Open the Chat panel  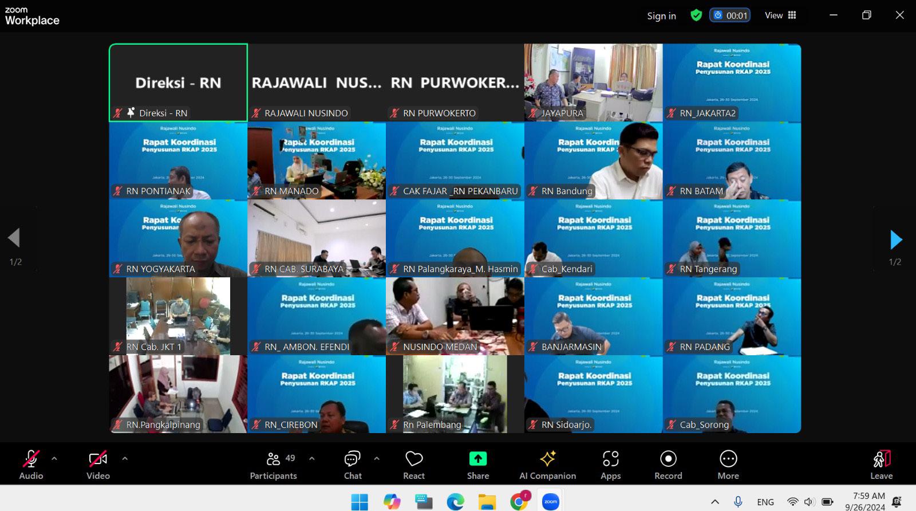353,465
